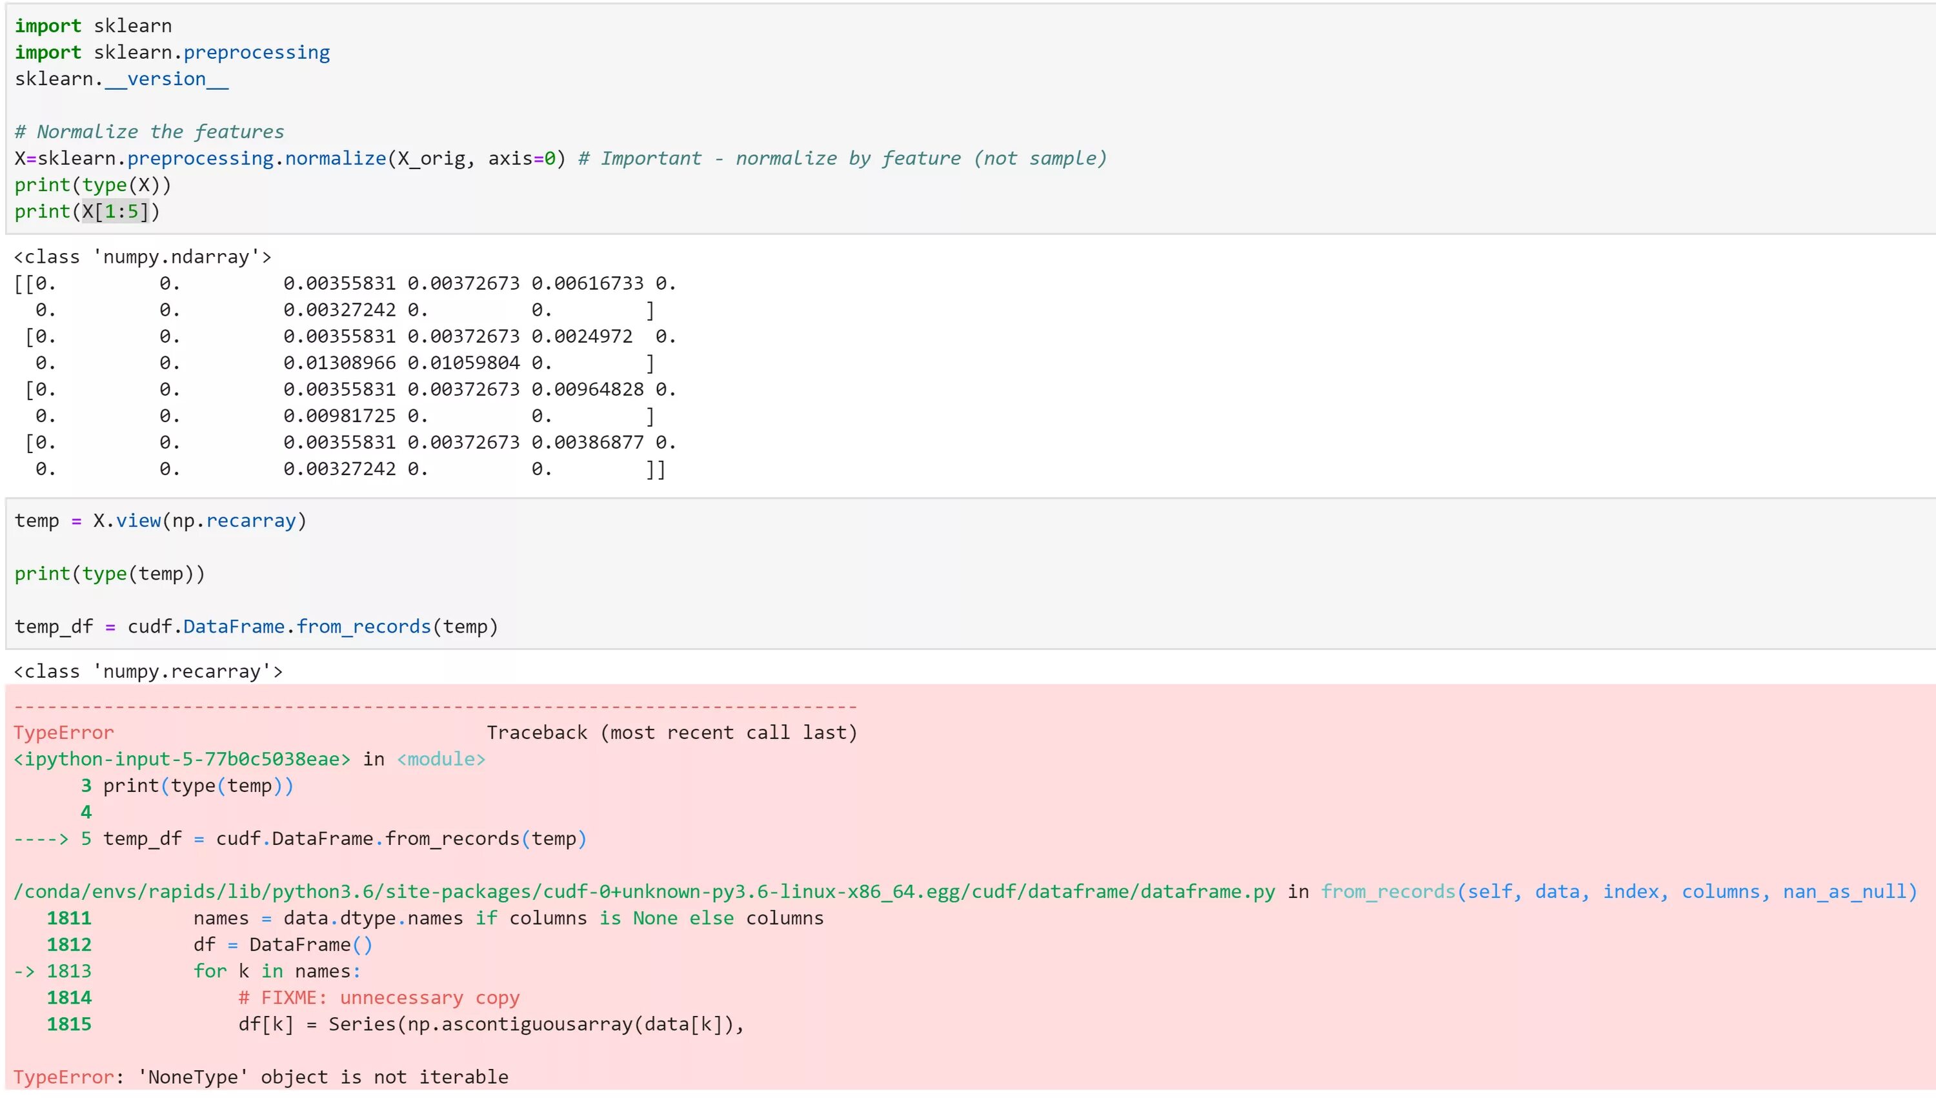The height and width of the screenshot is (1098, 1936).
Task: Click the <class 'numpy.ndarray'> output line
Action: tap(143, 257)
